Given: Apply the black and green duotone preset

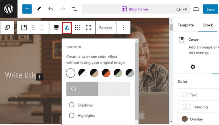Looking at the screenshot, I should coord(118,73).
